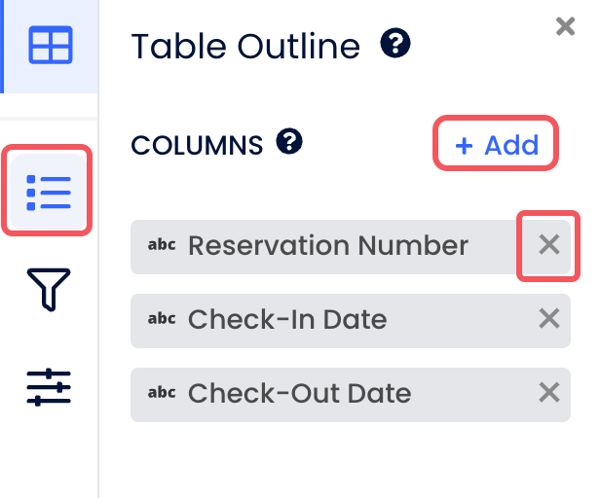The image size is (600, 498).
Task: Remove the Check-Out Date column
Action: point(549,392)
